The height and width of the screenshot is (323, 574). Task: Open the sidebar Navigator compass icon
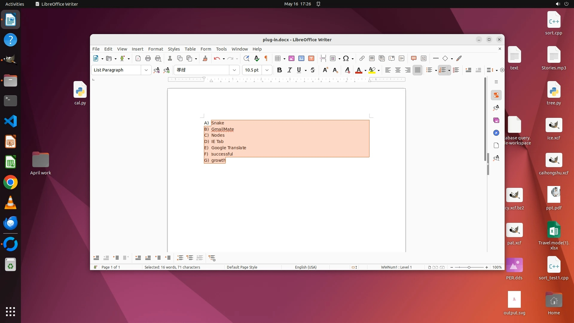coord(496,133)
